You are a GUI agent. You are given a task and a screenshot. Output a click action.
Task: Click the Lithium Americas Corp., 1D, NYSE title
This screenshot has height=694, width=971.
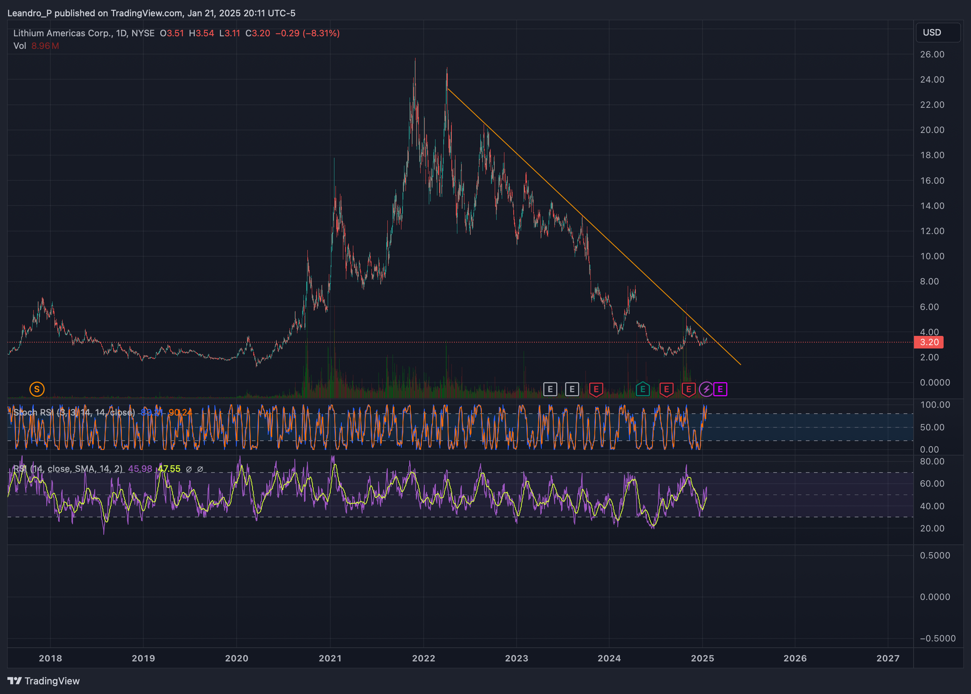[x=84, y=33]
